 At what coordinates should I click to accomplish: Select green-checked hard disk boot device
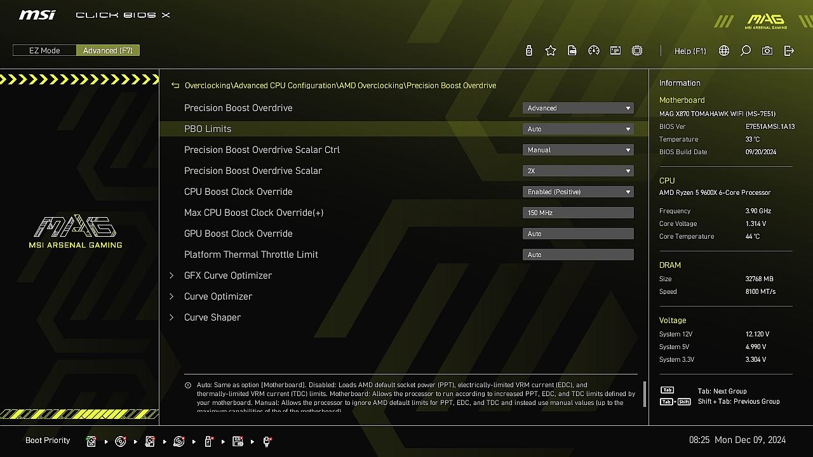91,441
